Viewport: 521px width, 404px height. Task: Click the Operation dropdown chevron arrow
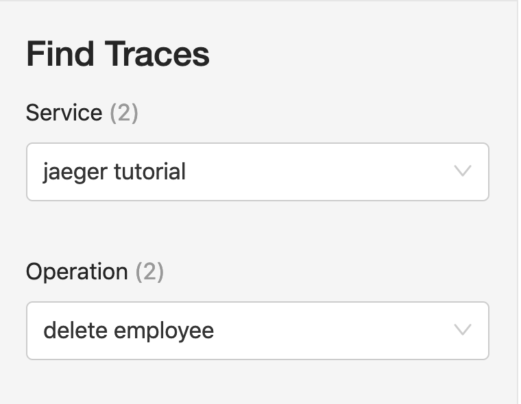pyautogui.click(x=463, y=330)
